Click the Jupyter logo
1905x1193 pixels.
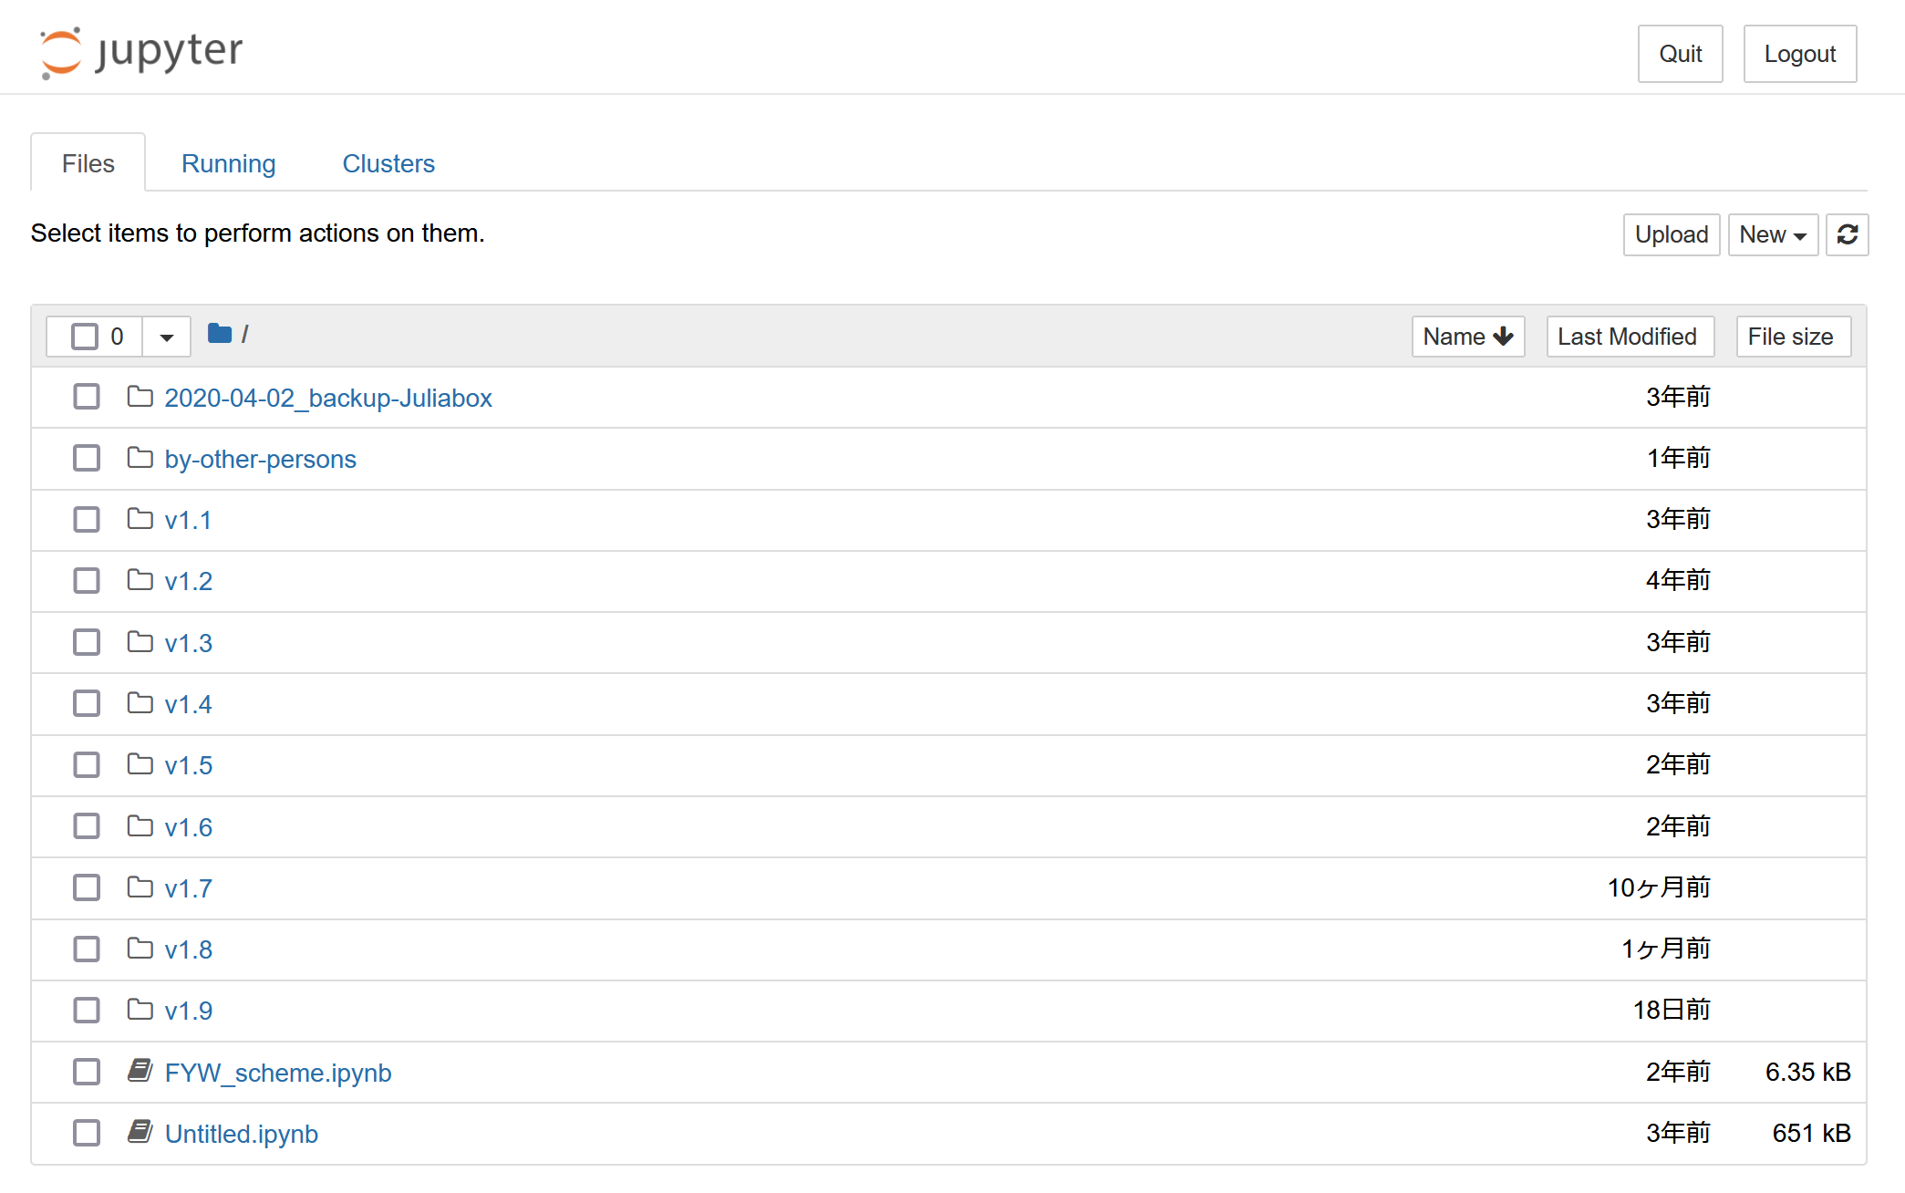pyautogui.click(x=141, y=52)
